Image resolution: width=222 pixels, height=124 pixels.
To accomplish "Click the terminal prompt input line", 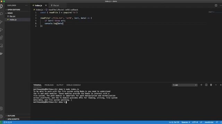I will pyautogui.click(x=50, y=102).
